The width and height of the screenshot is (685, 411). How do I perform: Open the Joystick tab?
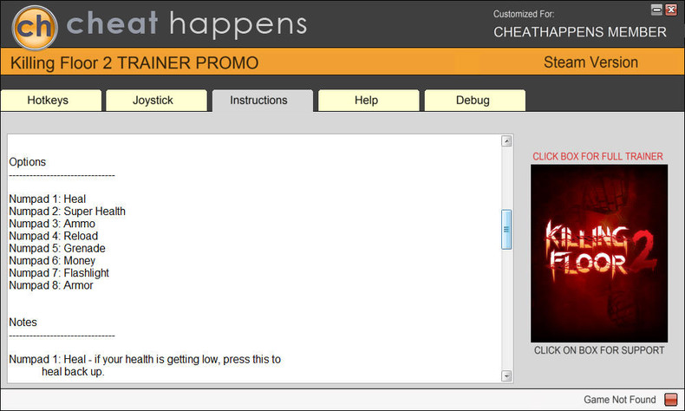tap(156, 101)
